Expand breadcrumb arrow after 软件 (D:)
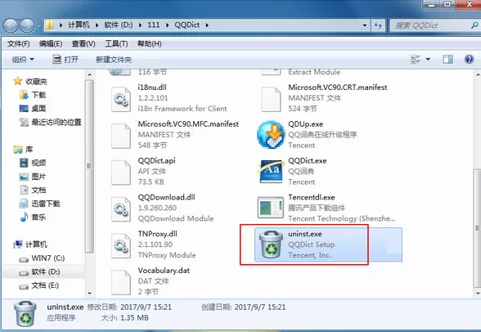Viewport: 481px width, 332px height. pos(140,25)
